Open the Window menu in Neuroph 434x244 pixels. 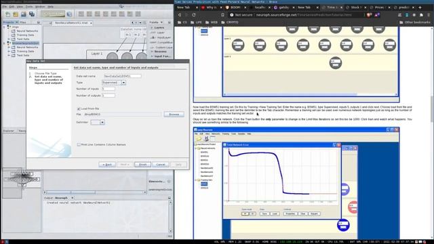pyautogui.click(x=40, y=6)
